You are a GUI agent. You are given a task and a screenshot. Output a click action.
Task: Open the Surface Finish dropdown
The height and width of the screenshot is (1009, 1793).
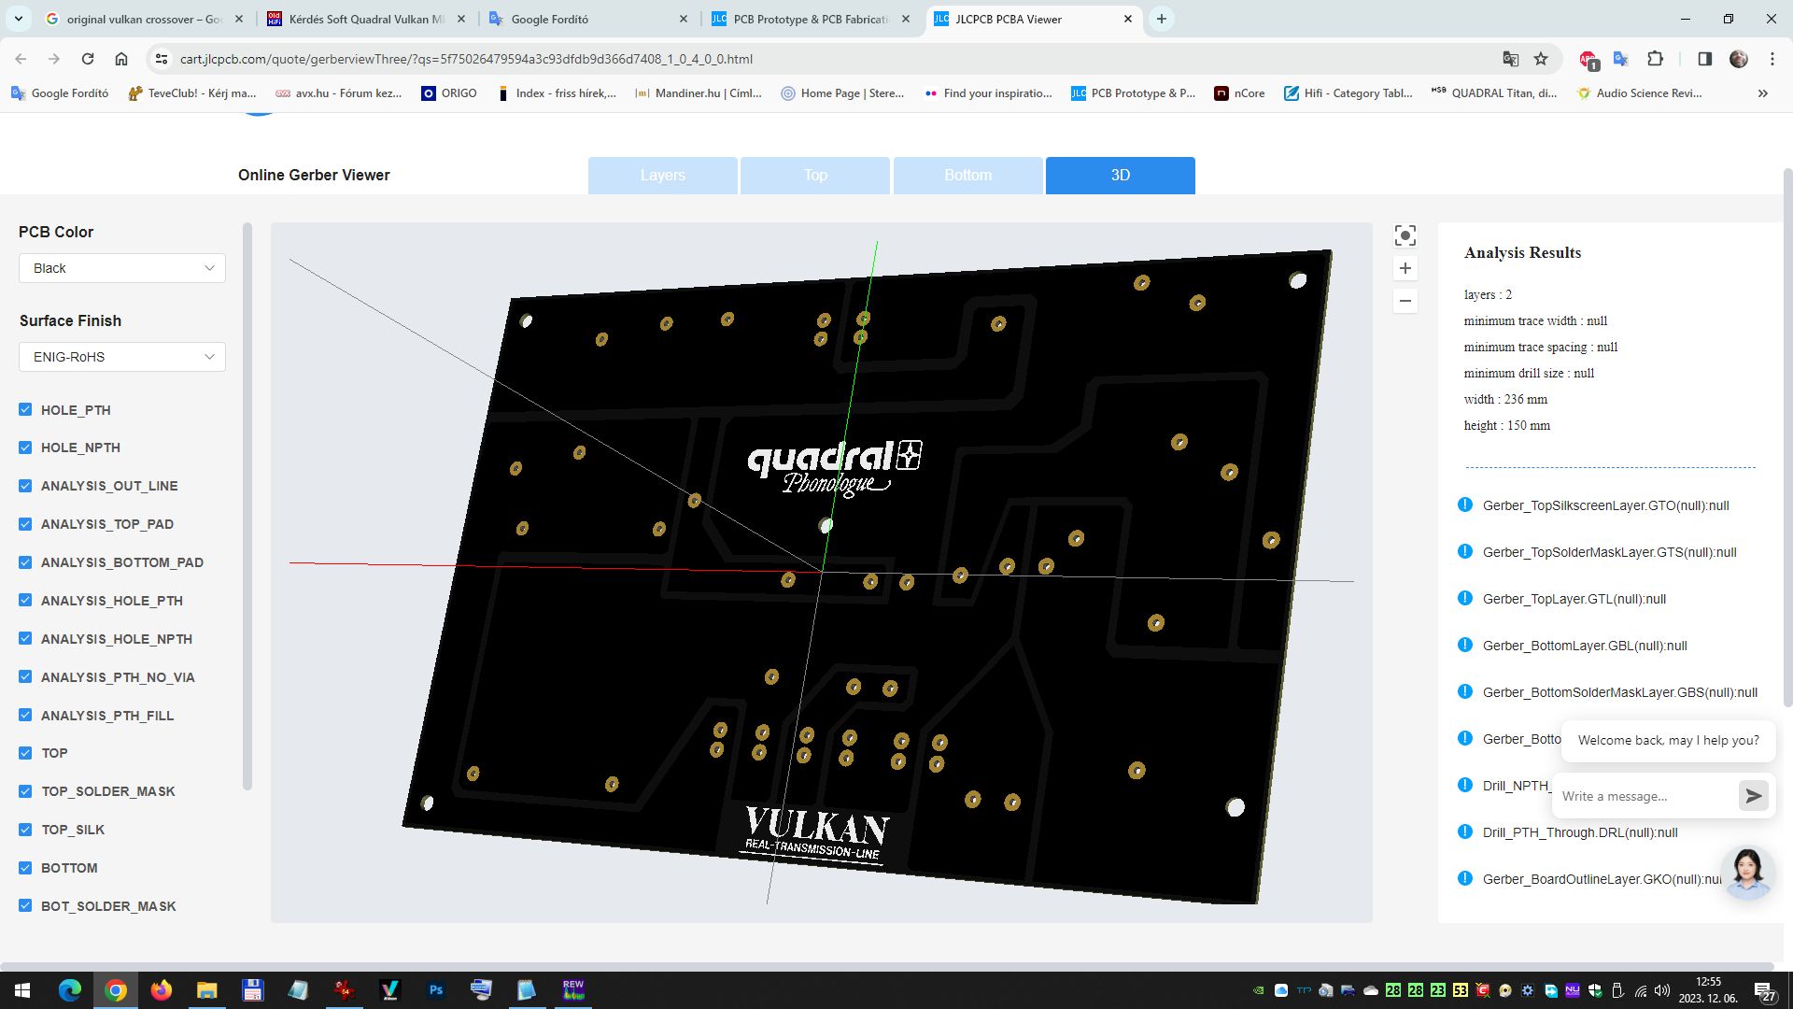tap(122, 357)
